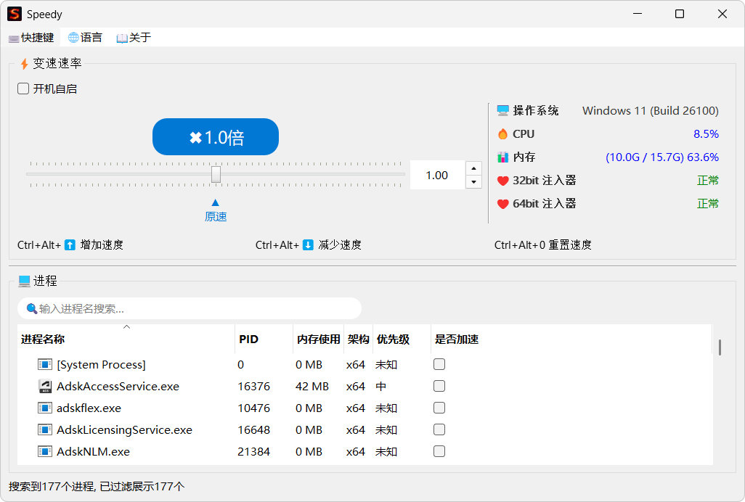Toggle acceleration for AdskAccessService.exe

click(439, 386)
